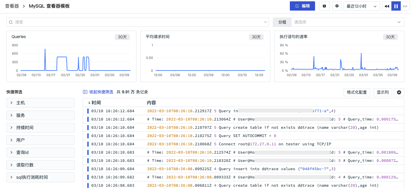
Task: Expand the sql执行消耗时间 filter
Action: point(41,177)
